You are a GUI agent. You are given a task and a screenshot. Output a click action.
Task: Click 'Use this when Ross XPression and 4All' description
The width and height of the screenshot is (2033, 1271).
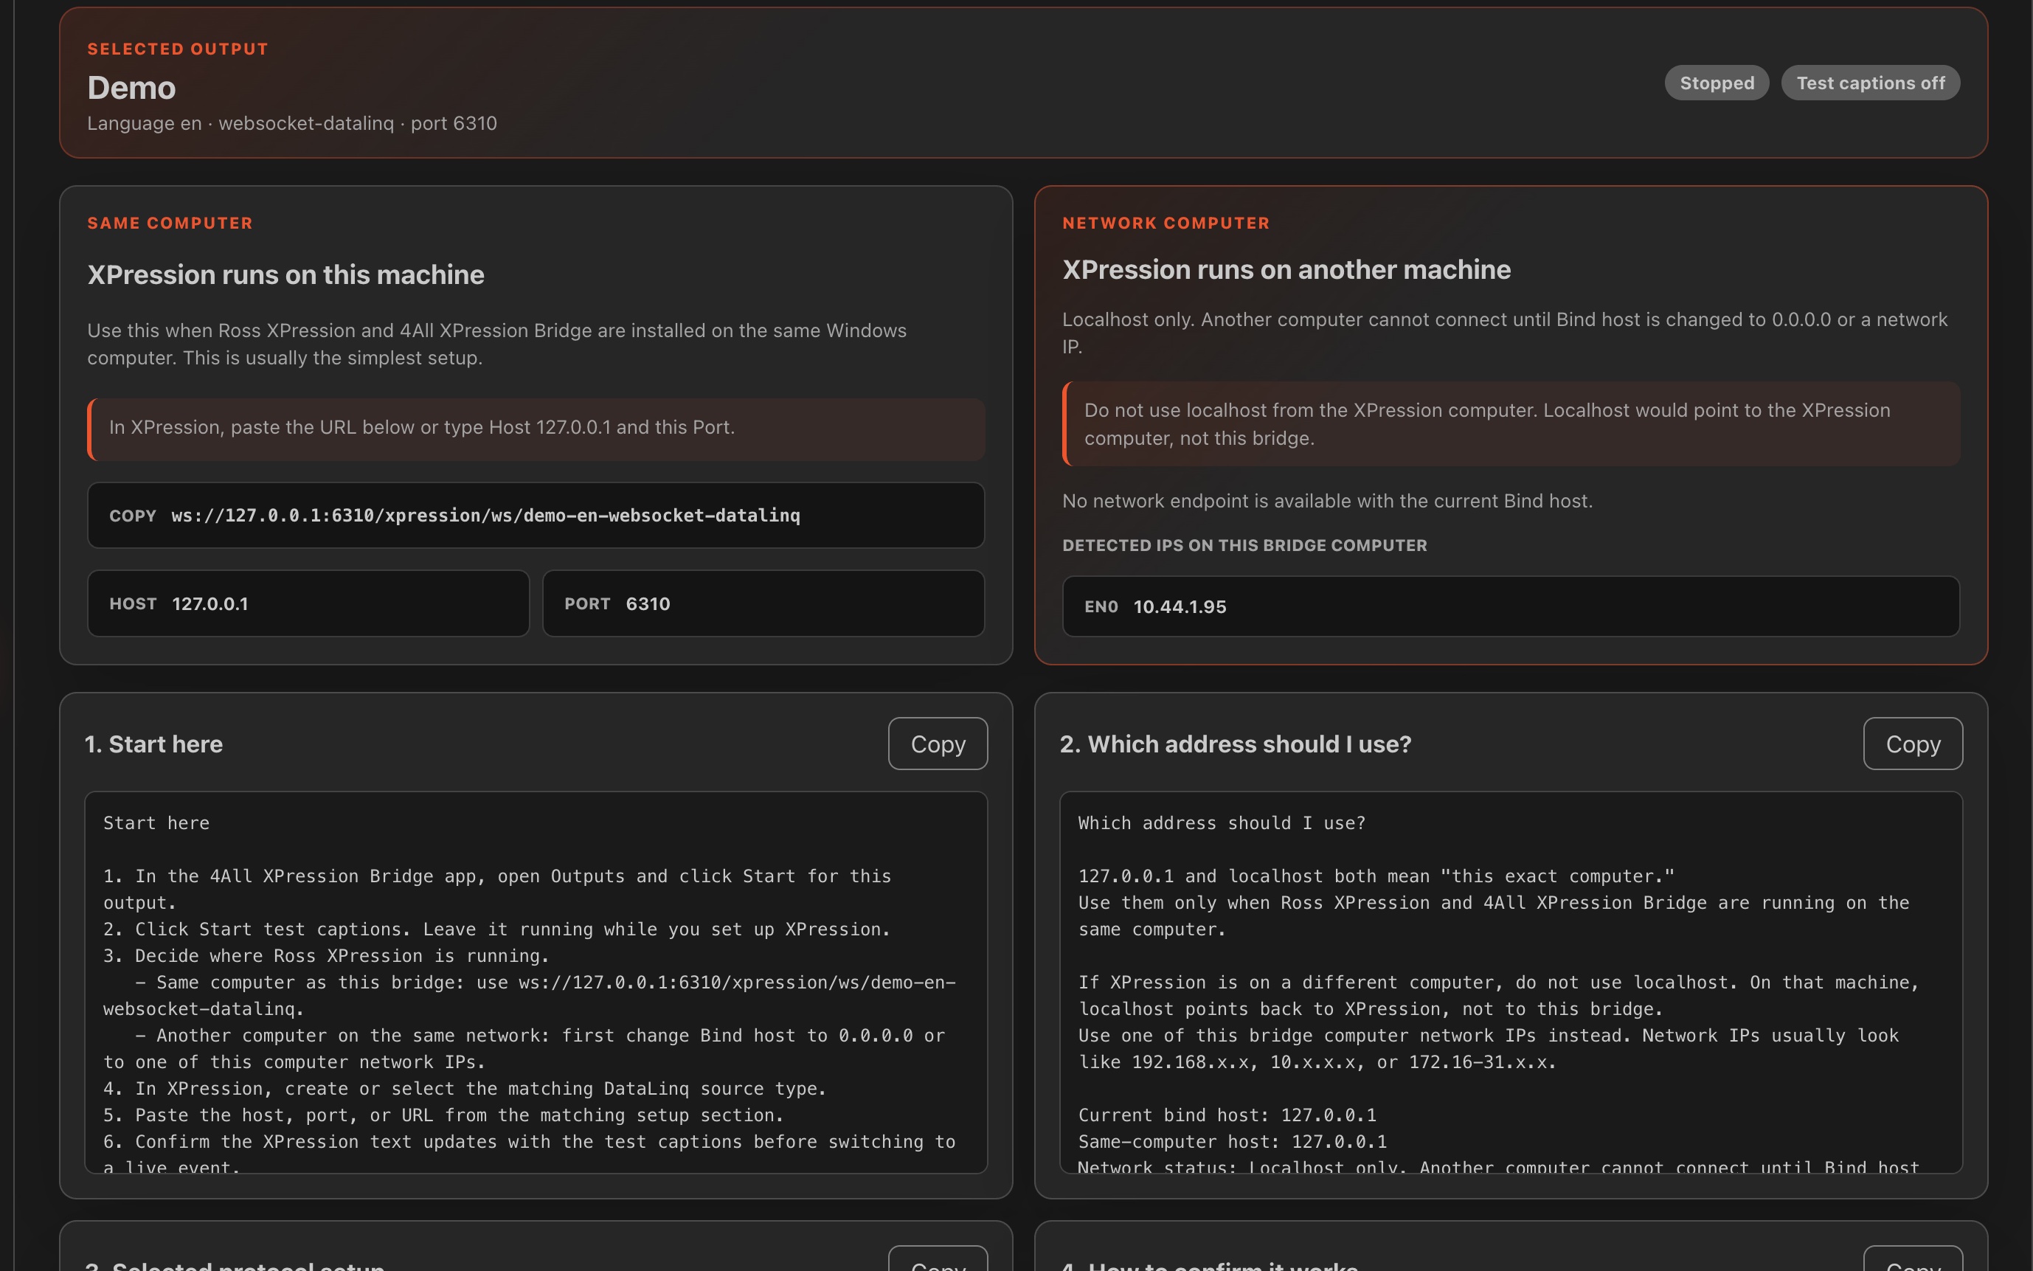[496, 344]
